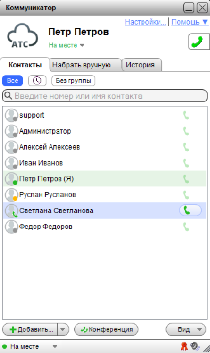The height and width of the screenshot is (353, 210).
Task: Click the call button for Светлана Светланова
Action: click(x=190, y=210)
